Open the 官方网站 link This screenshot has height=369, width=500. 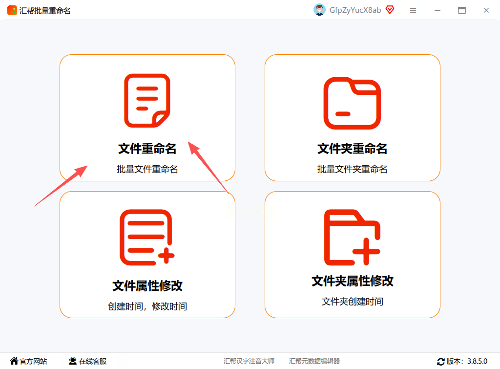[x=33, y=361]
